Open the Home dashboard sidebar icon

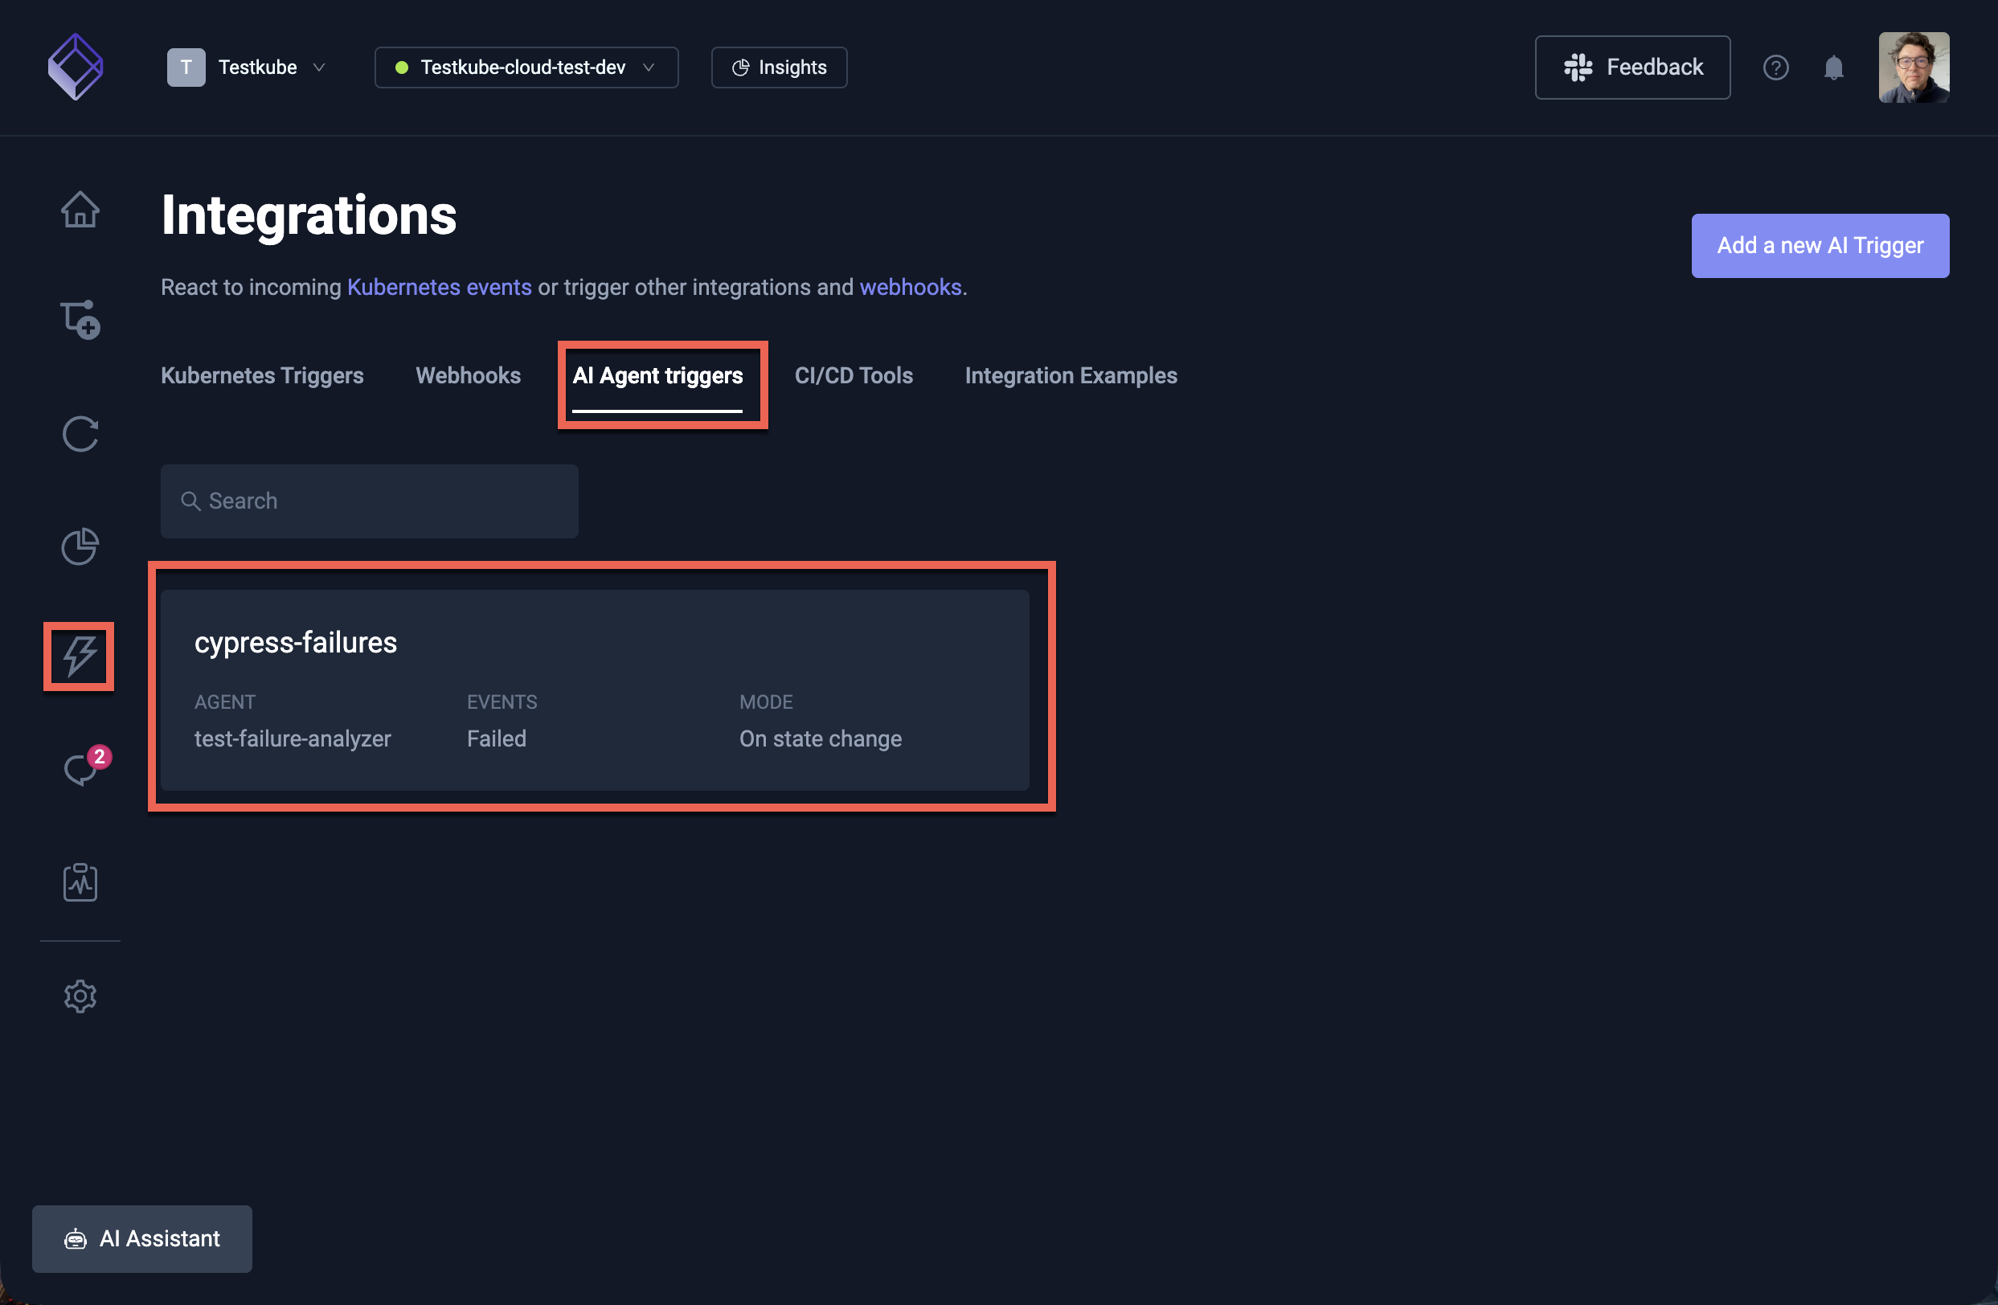[x=80, y=209]
